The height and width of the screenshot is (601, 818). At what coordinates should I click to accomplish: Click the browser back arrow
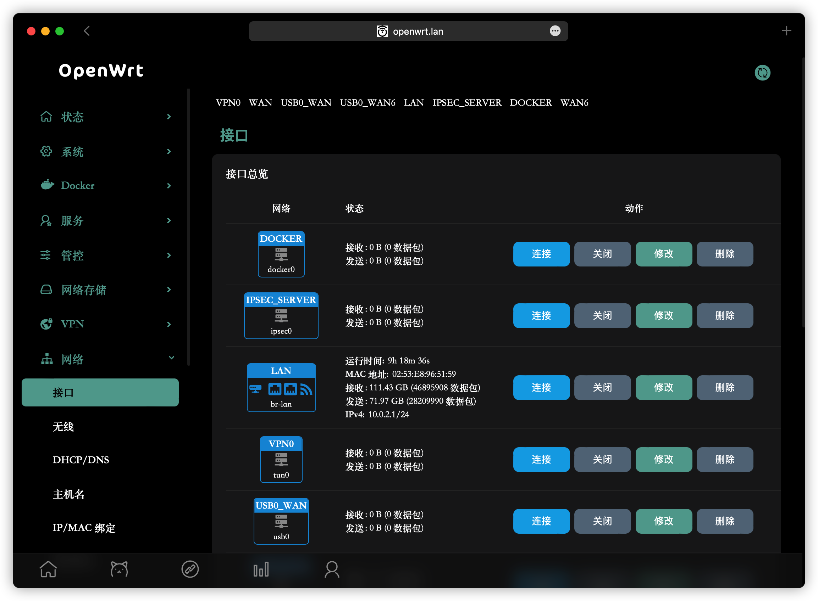[87, 31]
